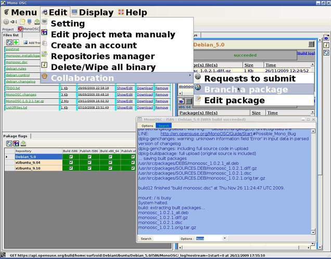This screenshot has height=259, width=331.
Task: Open the debian.control file link
Action: coord(18,75)
